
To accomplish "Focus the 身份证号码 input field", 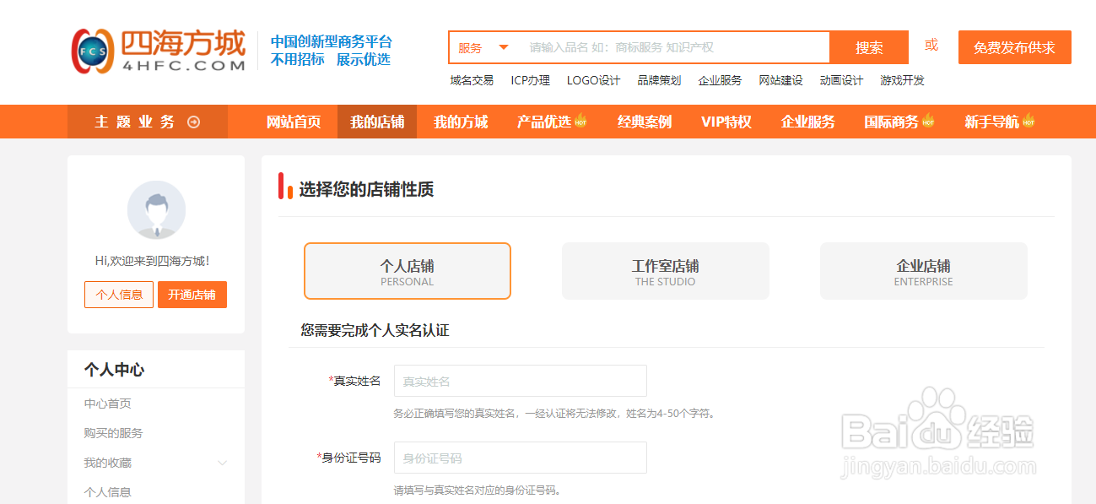I will click(x=521, y=458).
